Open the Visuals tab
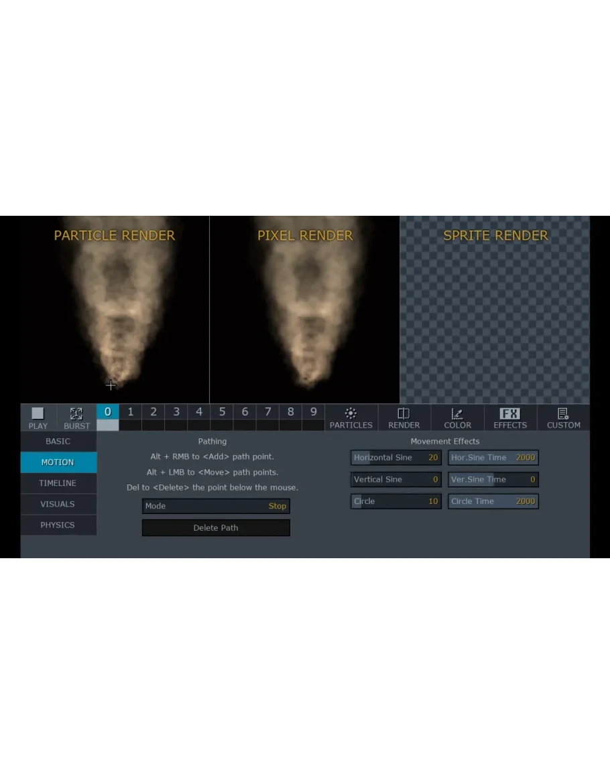 click(58, 504)
